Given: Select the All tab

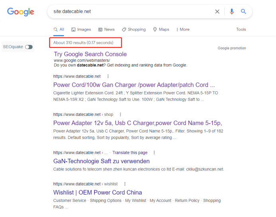Looking at the screenshot, I should (x=59, y=29).
